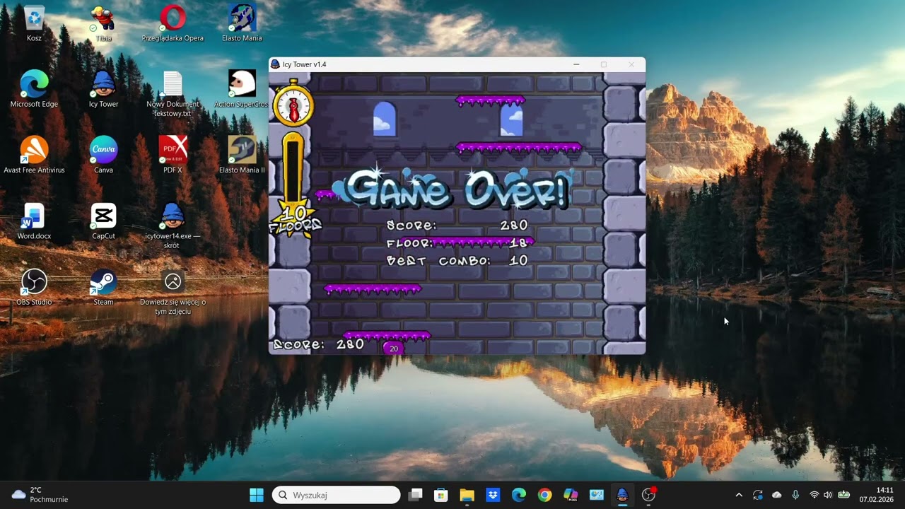Open File Explorer from the taskbar
Image resolution: width=905 pixels, height=509 pixels.
click(467, 495)
